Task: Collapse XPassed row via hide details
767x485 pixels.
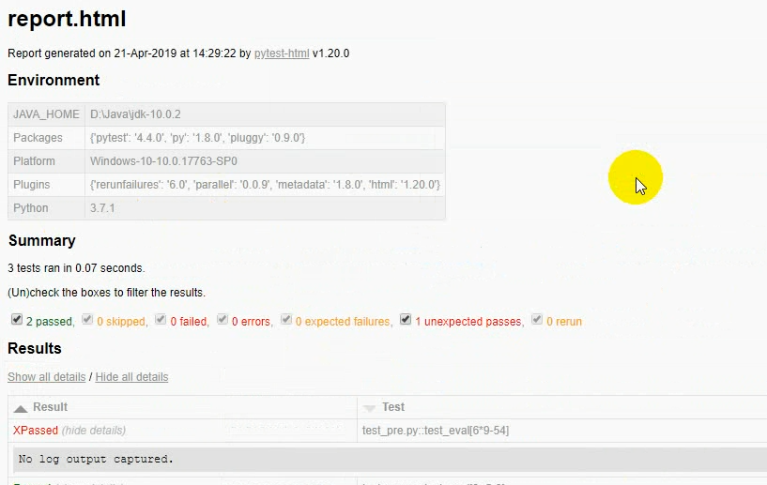Action: pyautogui.click(x=94, y=431)
